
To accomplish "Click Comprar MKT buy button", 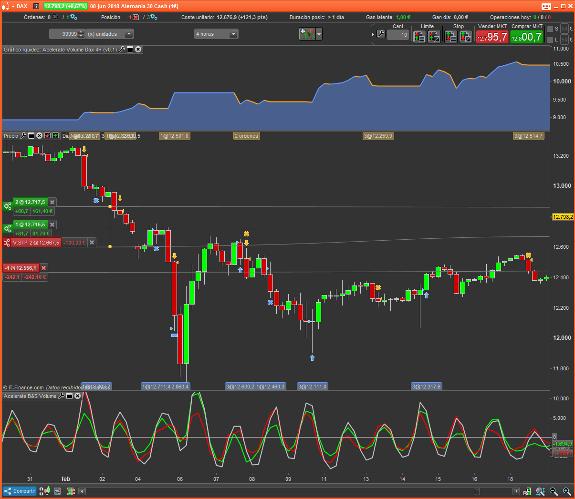I will tap(526, 37).
